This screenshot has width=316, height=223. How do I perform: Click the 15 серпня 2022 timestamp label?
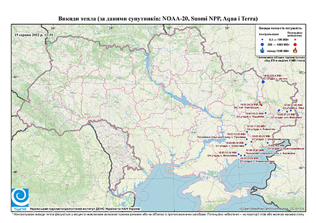[x=33, y=35]
